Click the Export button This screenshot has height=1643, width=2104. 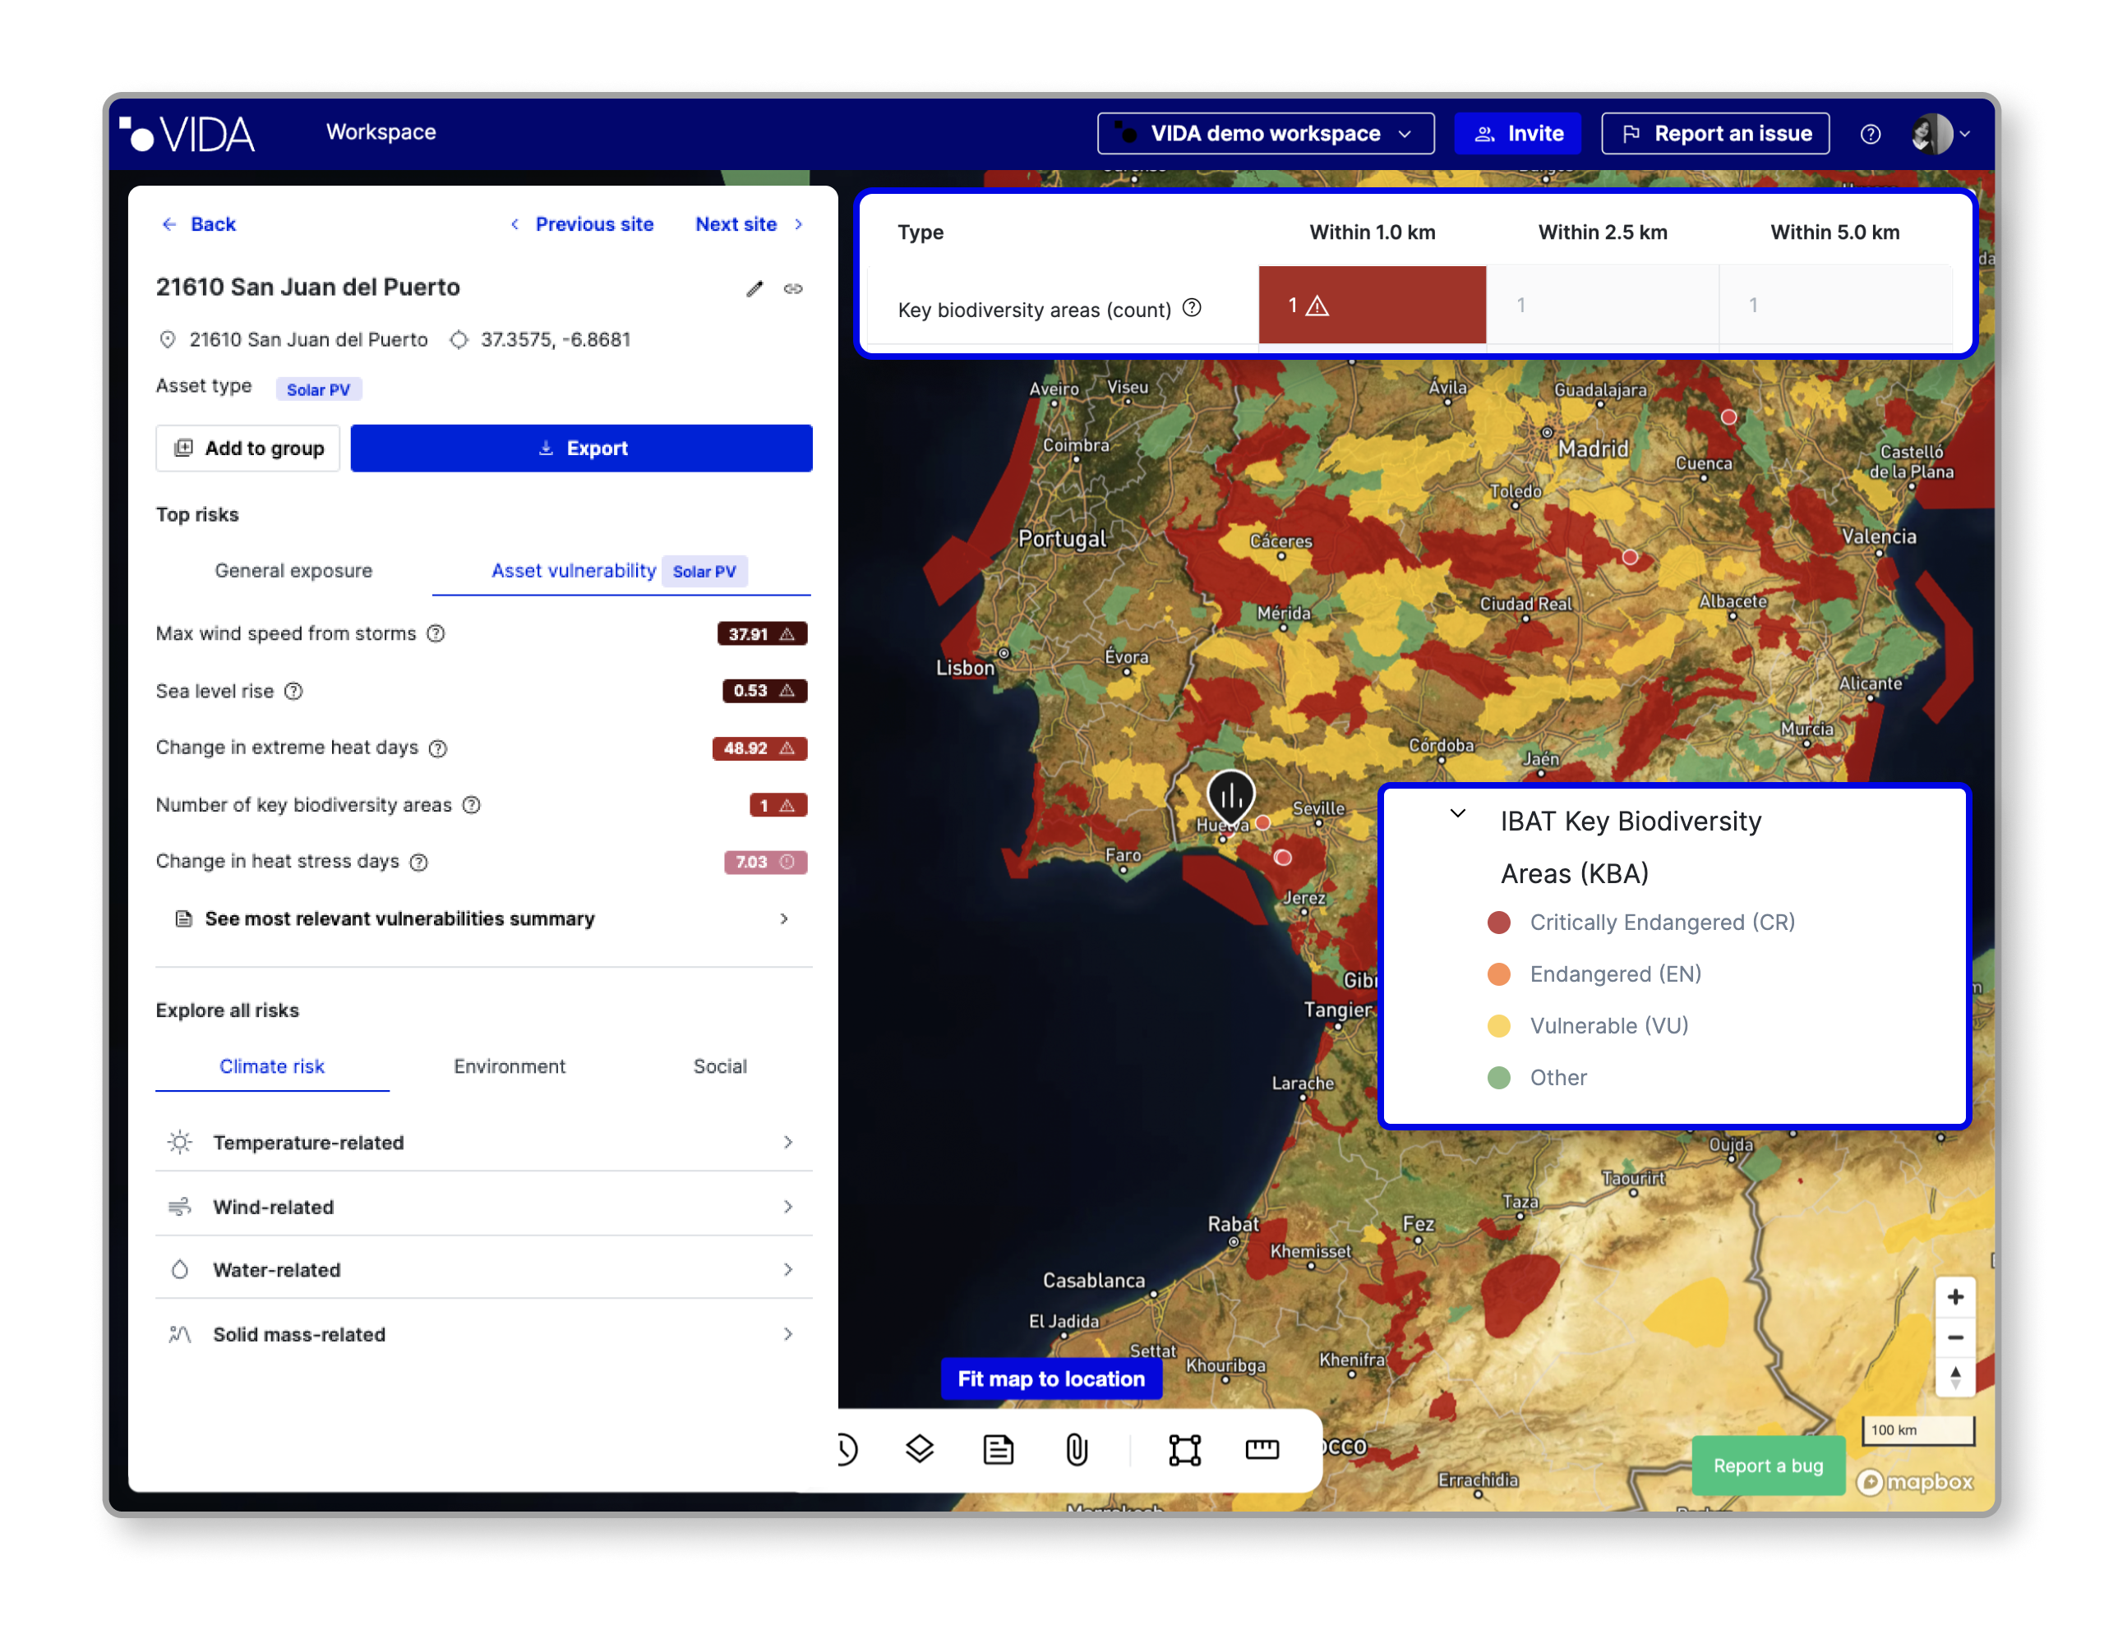point(581,448)
